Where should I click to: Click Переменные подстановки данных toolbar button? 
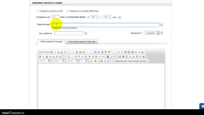pyautogui.click(x=130, y=61)
